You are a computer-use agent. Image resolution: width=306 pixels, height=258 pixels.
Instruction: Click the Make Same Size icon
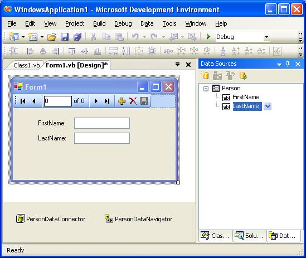[x=139, y=51]
